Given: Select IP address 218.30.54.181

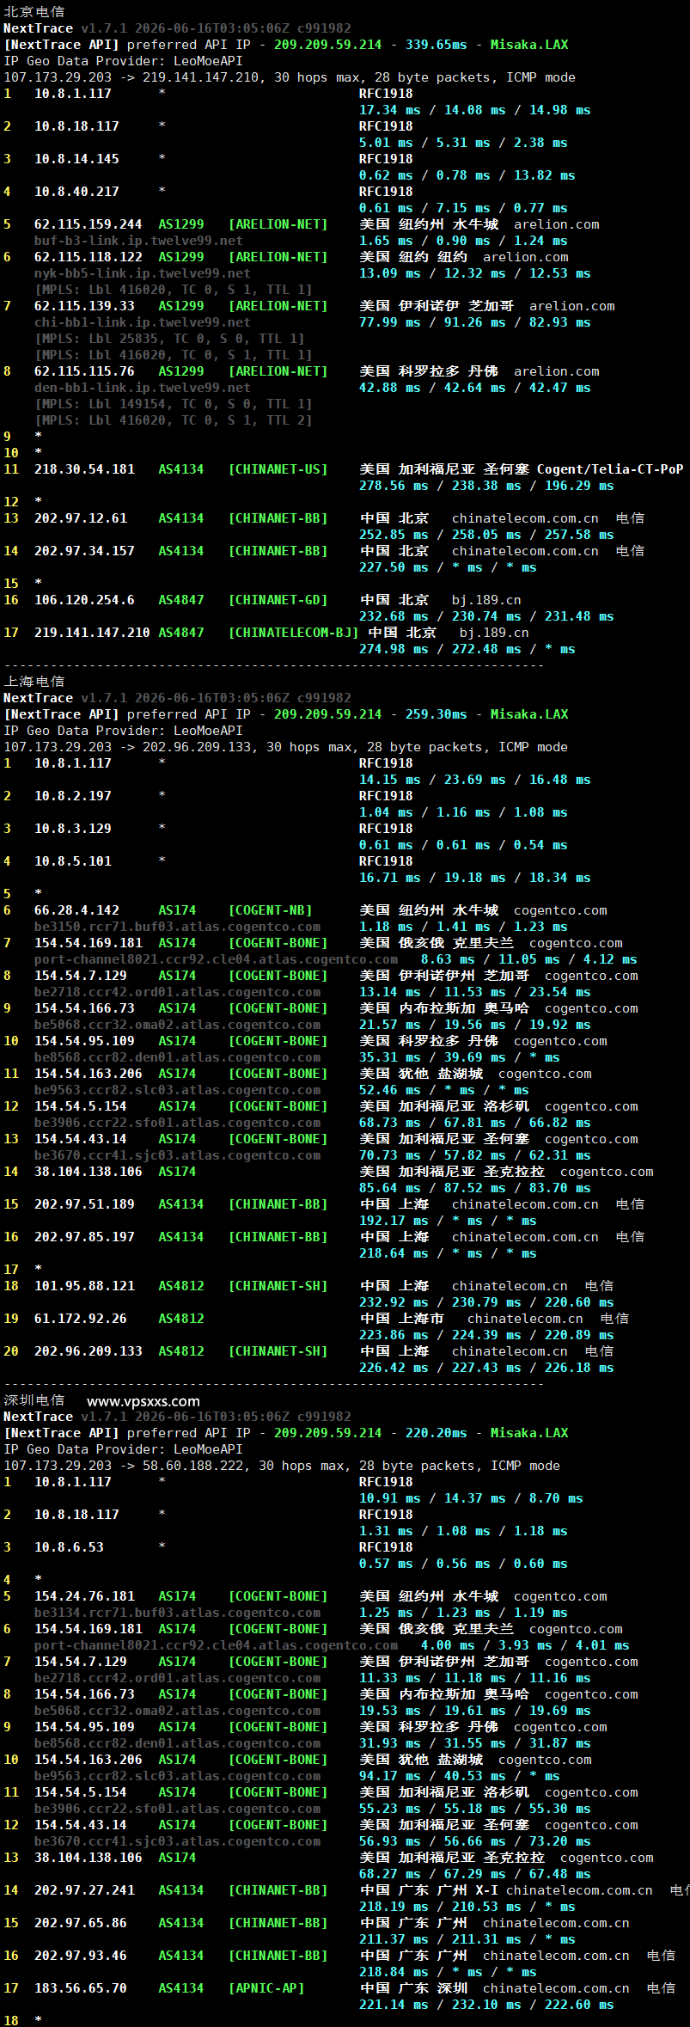Looking at the screenshot, I should coord(84,468).
